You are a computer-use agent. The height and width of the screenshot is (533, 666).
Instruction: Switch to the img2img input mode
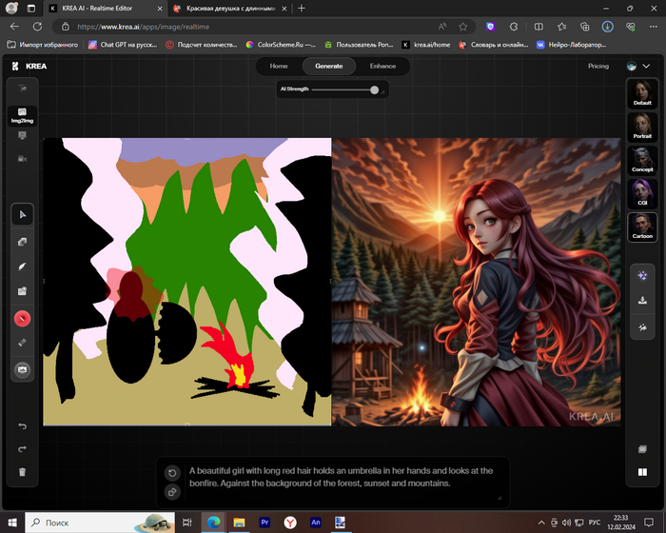point(22,115)
